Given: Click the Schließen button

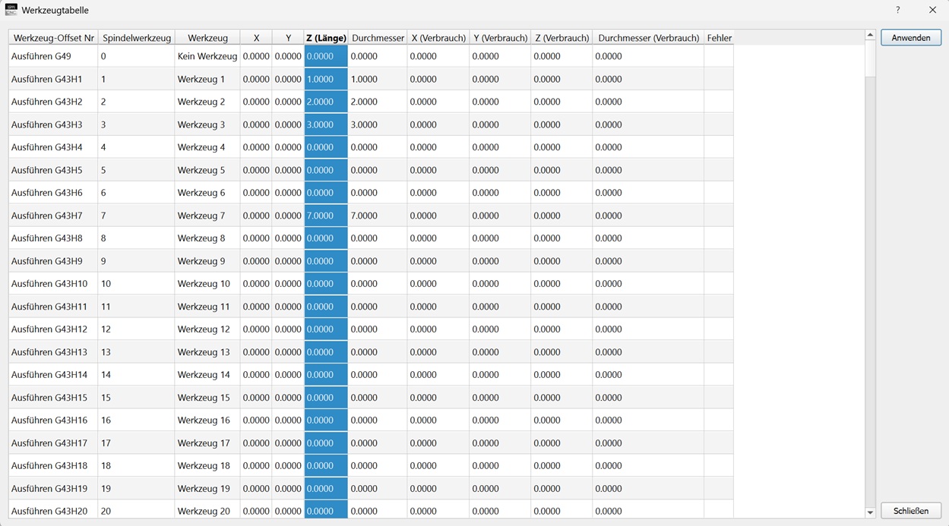Looking at the screenshot, I should tap(911, 511).
